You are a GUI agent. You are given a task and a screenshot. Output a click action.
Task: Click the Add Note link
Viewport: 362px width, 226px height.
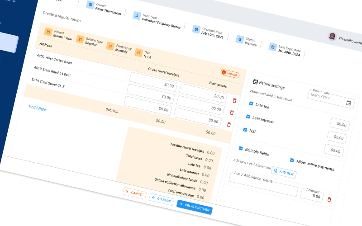[37, 108]
